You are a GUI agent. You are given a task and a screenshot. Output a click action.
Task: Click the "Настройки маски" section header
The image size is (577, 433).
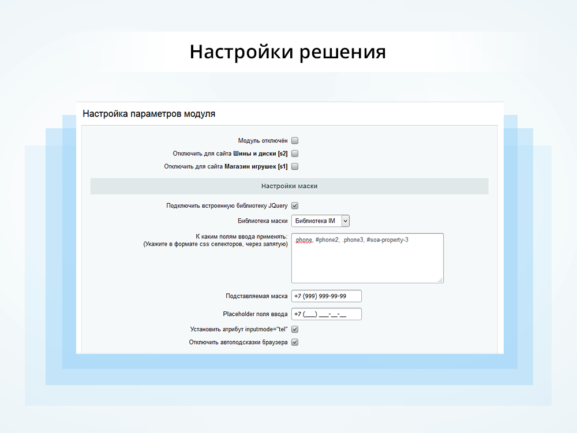click(x=288, y=186)
